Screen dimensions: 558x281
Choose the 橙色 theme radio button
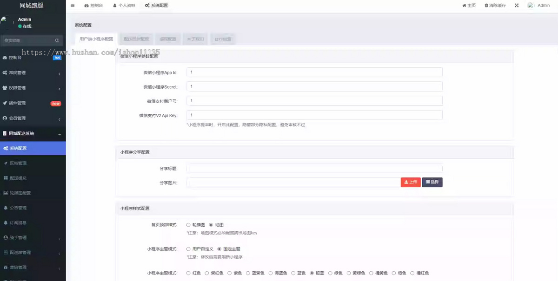[x=394, y=273]
